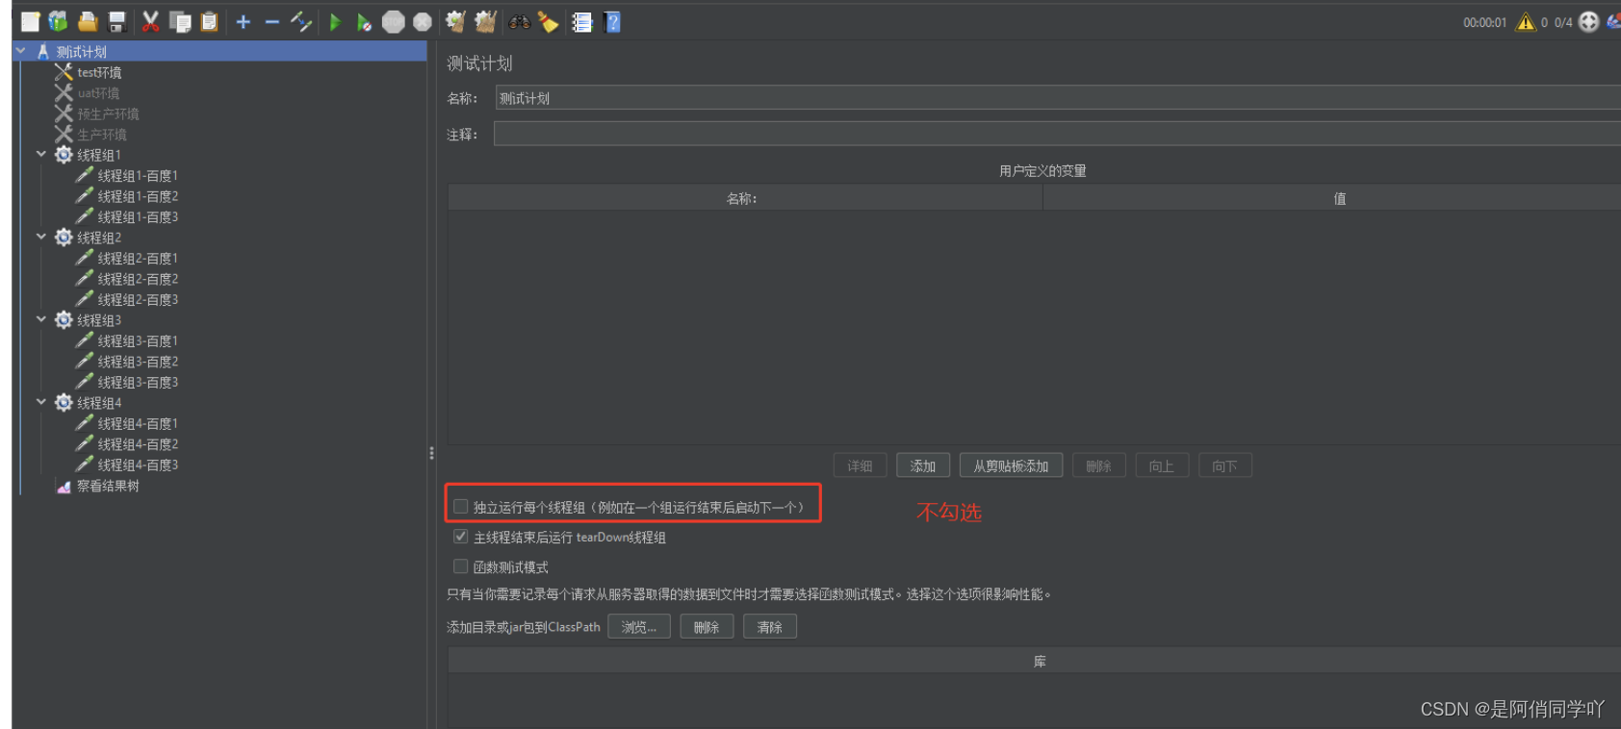Paste element using clipboard icon

(209, 22)
